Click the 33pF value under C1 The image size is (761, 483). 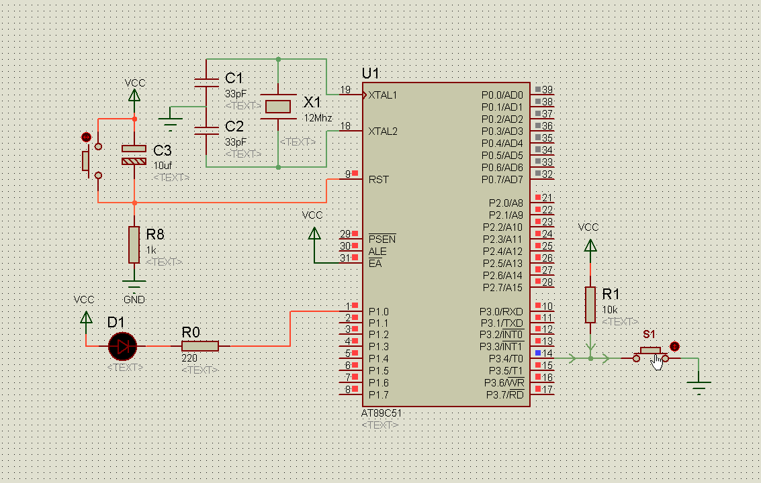tap(236, 94)
